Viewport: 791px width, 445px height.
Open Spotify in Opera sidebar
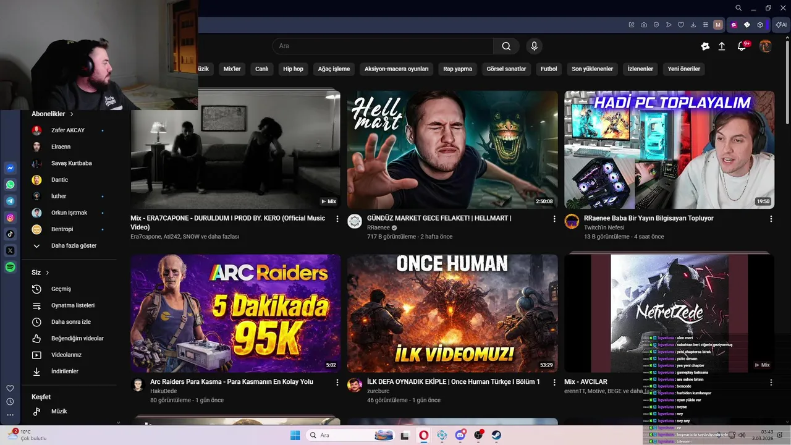[x=11, y=267]
